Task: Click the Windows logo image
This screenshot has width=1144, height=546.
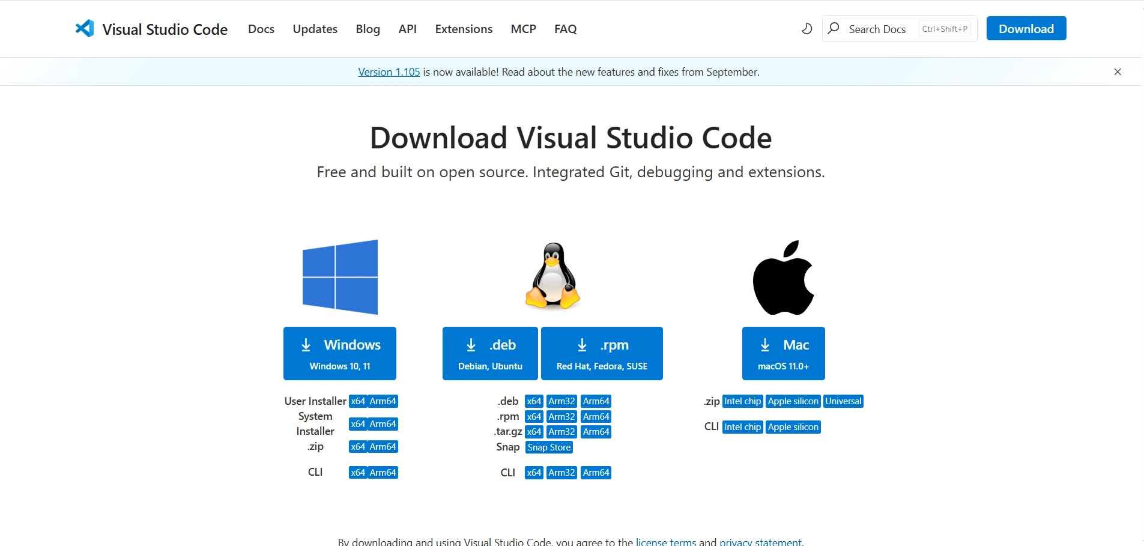Action: (x=340, y=276)
